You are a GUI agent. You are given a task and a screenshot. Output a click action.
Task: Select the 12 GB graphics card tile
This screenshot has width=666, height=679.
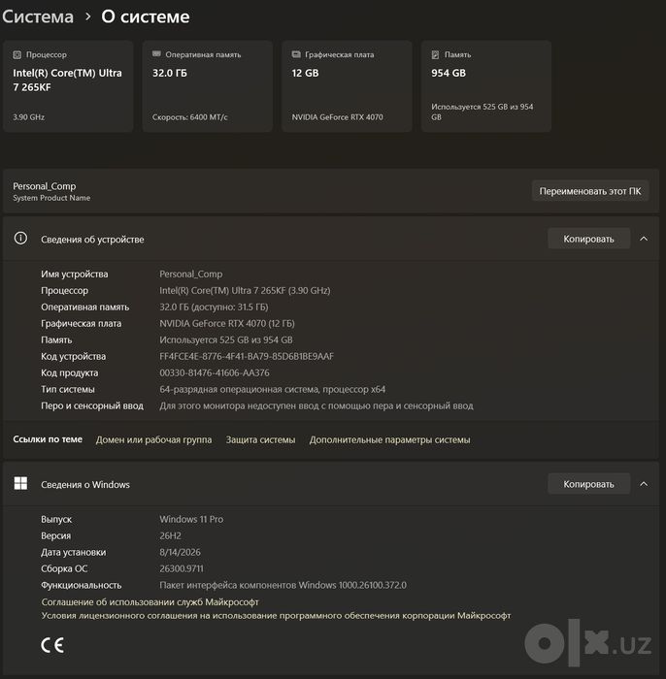point(347,86)
